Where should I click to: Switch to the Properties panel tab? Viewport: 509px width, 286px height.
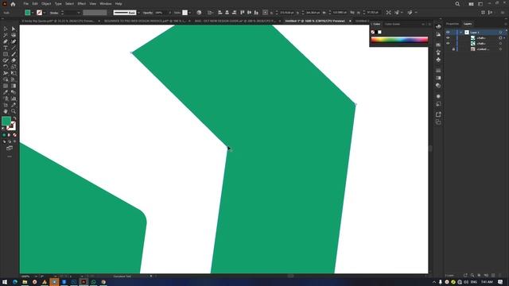point(453,24)
